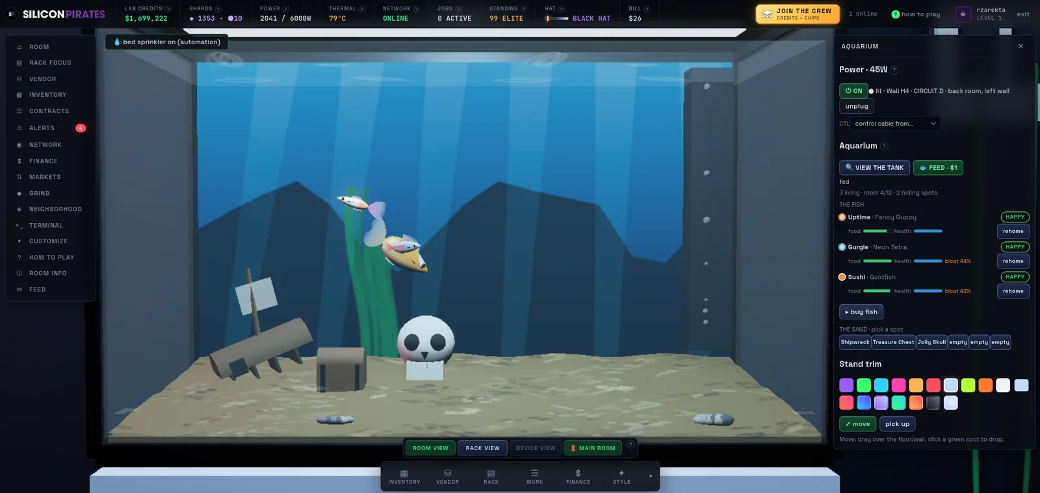Image resolution: width=1040 pixels, height=493 pixels.
Task: Open the Finance dollar icon in dock
Action: [578, 477]
